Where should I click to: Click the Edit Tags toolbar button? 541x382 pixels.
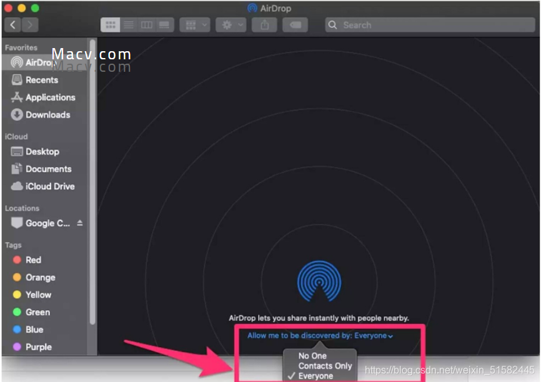click(x=295, y=25)
